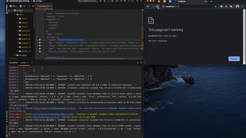This screenshot has width=246, height=138.
Task: Add a new terminal session
Action: (32, 62)
